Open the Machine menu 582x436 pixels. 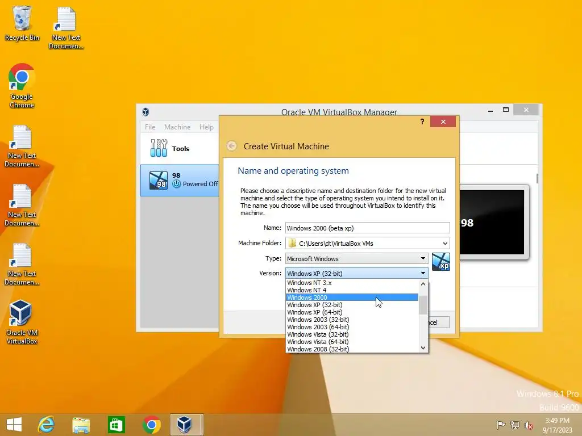point(177,127)
